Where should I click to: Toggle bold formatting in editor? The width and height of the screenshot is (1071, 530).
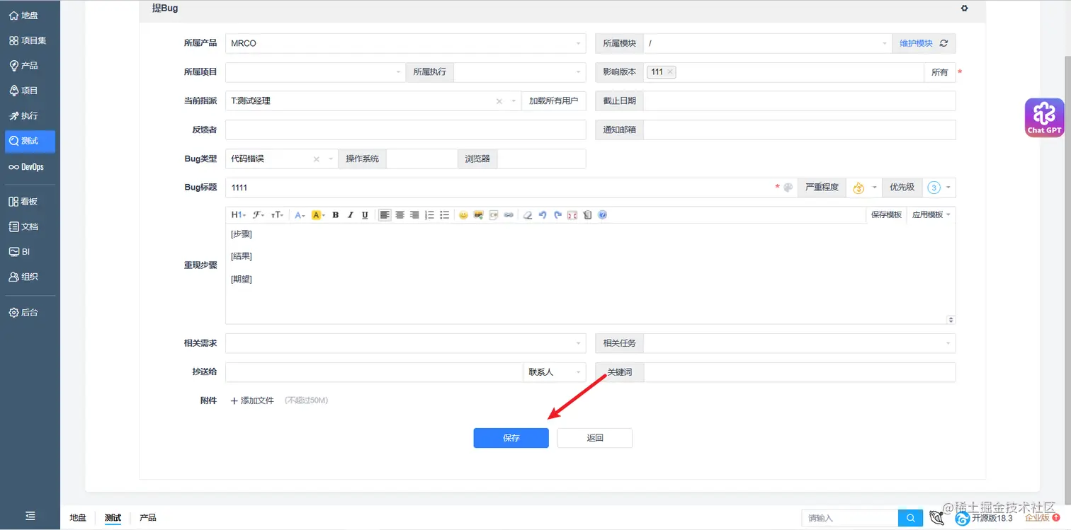pos(336,215)
